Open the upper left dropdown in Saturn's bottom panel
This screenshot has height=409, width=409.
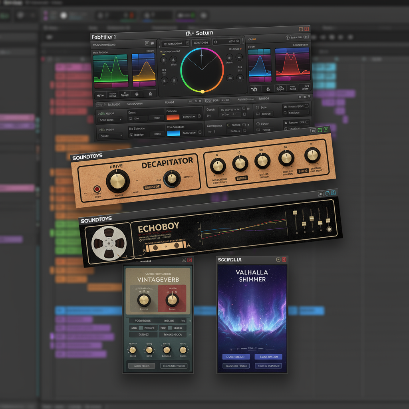(110, 120)
